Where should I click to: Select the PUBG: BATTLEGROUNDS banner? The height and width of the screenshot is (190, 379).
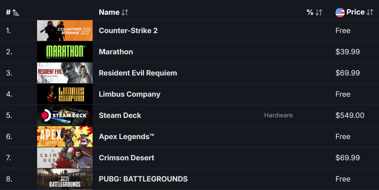tap(65, 179)
